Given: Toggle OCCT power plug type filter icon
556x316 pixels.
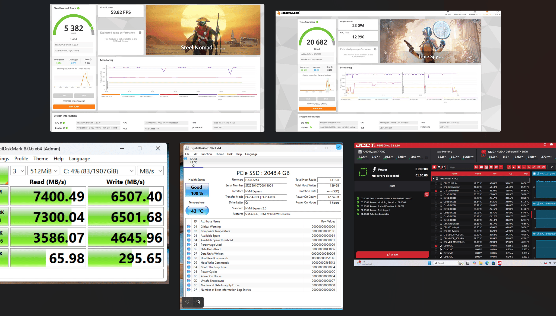Looking at the screenshot, I should pyautogui.click(x=519, y=167).
